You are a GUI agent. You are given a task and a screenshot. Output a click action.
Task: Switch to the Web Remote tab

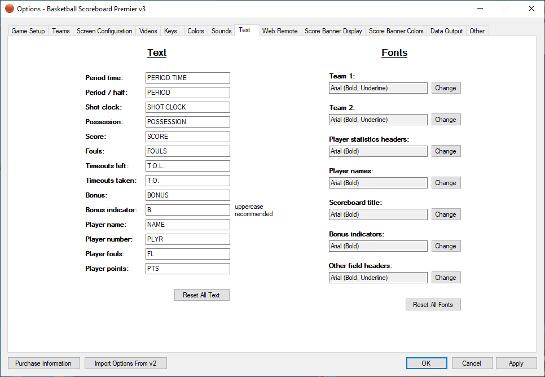click(x=279, y=31)
